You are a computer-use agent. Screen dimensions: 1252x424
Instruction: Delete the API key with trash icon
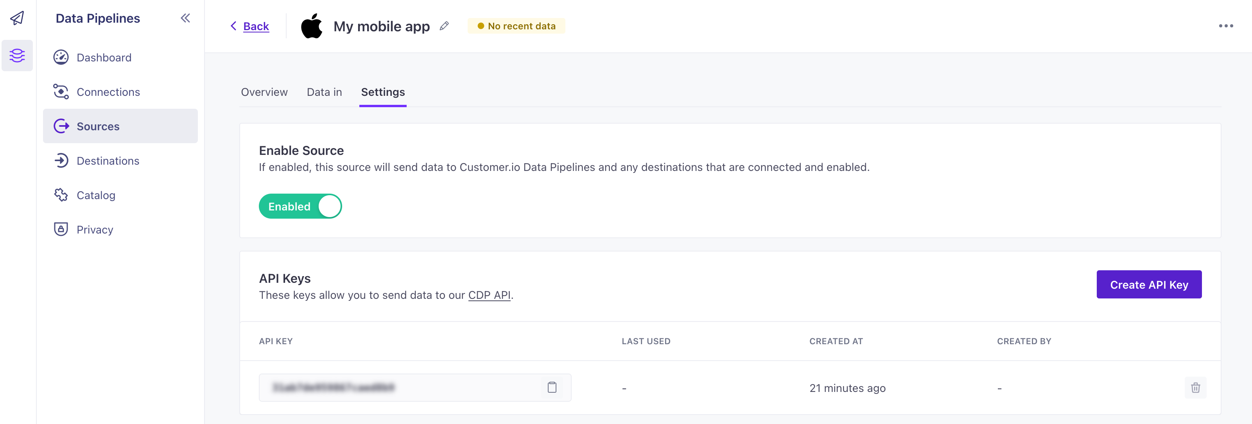click(1195, 388)
